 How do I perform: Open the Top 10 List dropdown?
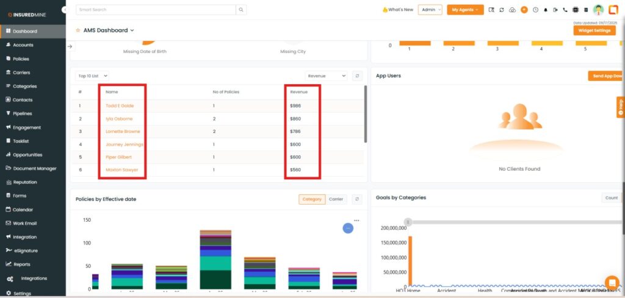pyautogui.click(x=92, y=76)
